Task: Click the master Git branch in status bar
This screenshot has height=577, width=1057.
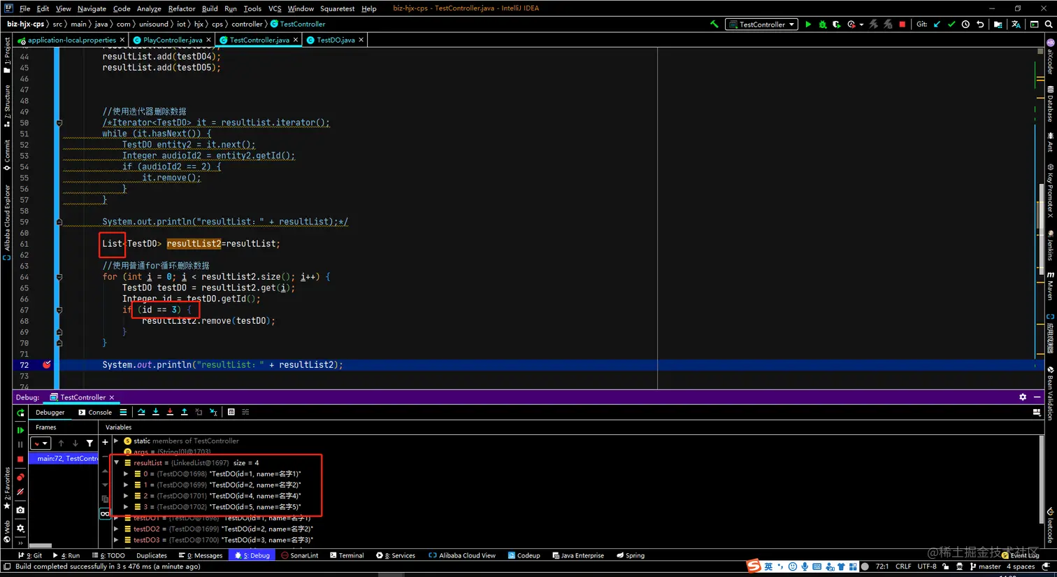Action: coord(985,567)
